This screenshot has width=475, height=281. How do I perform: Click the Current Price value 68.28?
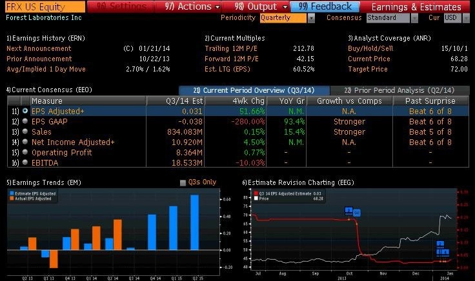(x=459, y=59)
